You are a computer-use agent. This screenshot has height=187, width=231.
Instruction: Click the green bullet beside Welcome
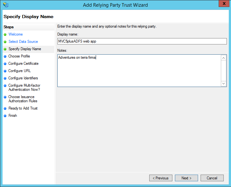pyautogui.click(x=5, y=35)
